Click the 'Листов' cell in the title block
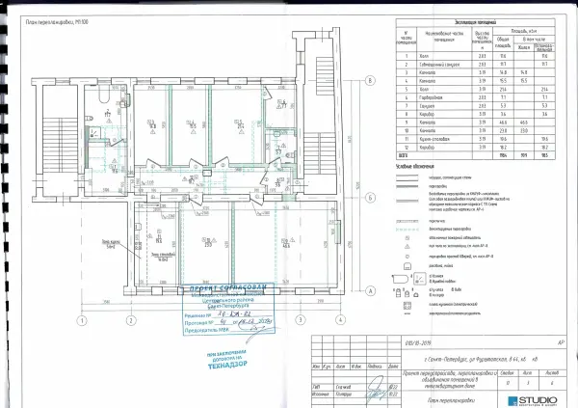The height and width of the screenshot is (408, 578). [552, 373]
